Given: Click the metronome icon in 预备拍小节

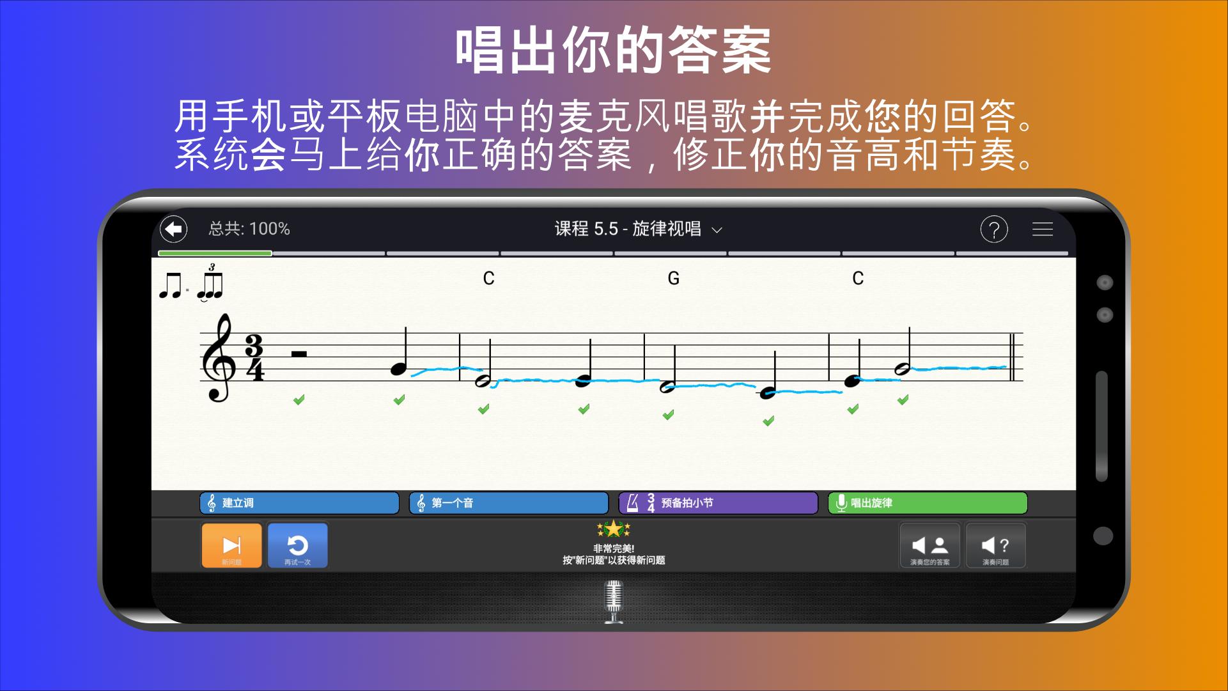Looking at the screenshot, I should [x=632, y=503].
